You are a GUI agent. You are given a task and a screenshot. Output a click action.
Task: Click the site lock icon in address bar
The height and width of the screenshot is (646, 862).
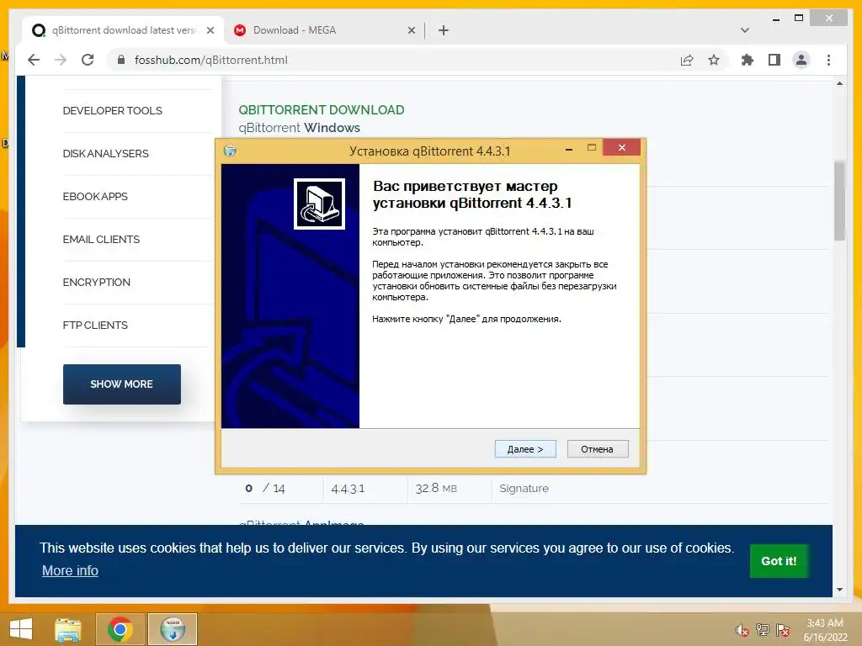point(121,60)
